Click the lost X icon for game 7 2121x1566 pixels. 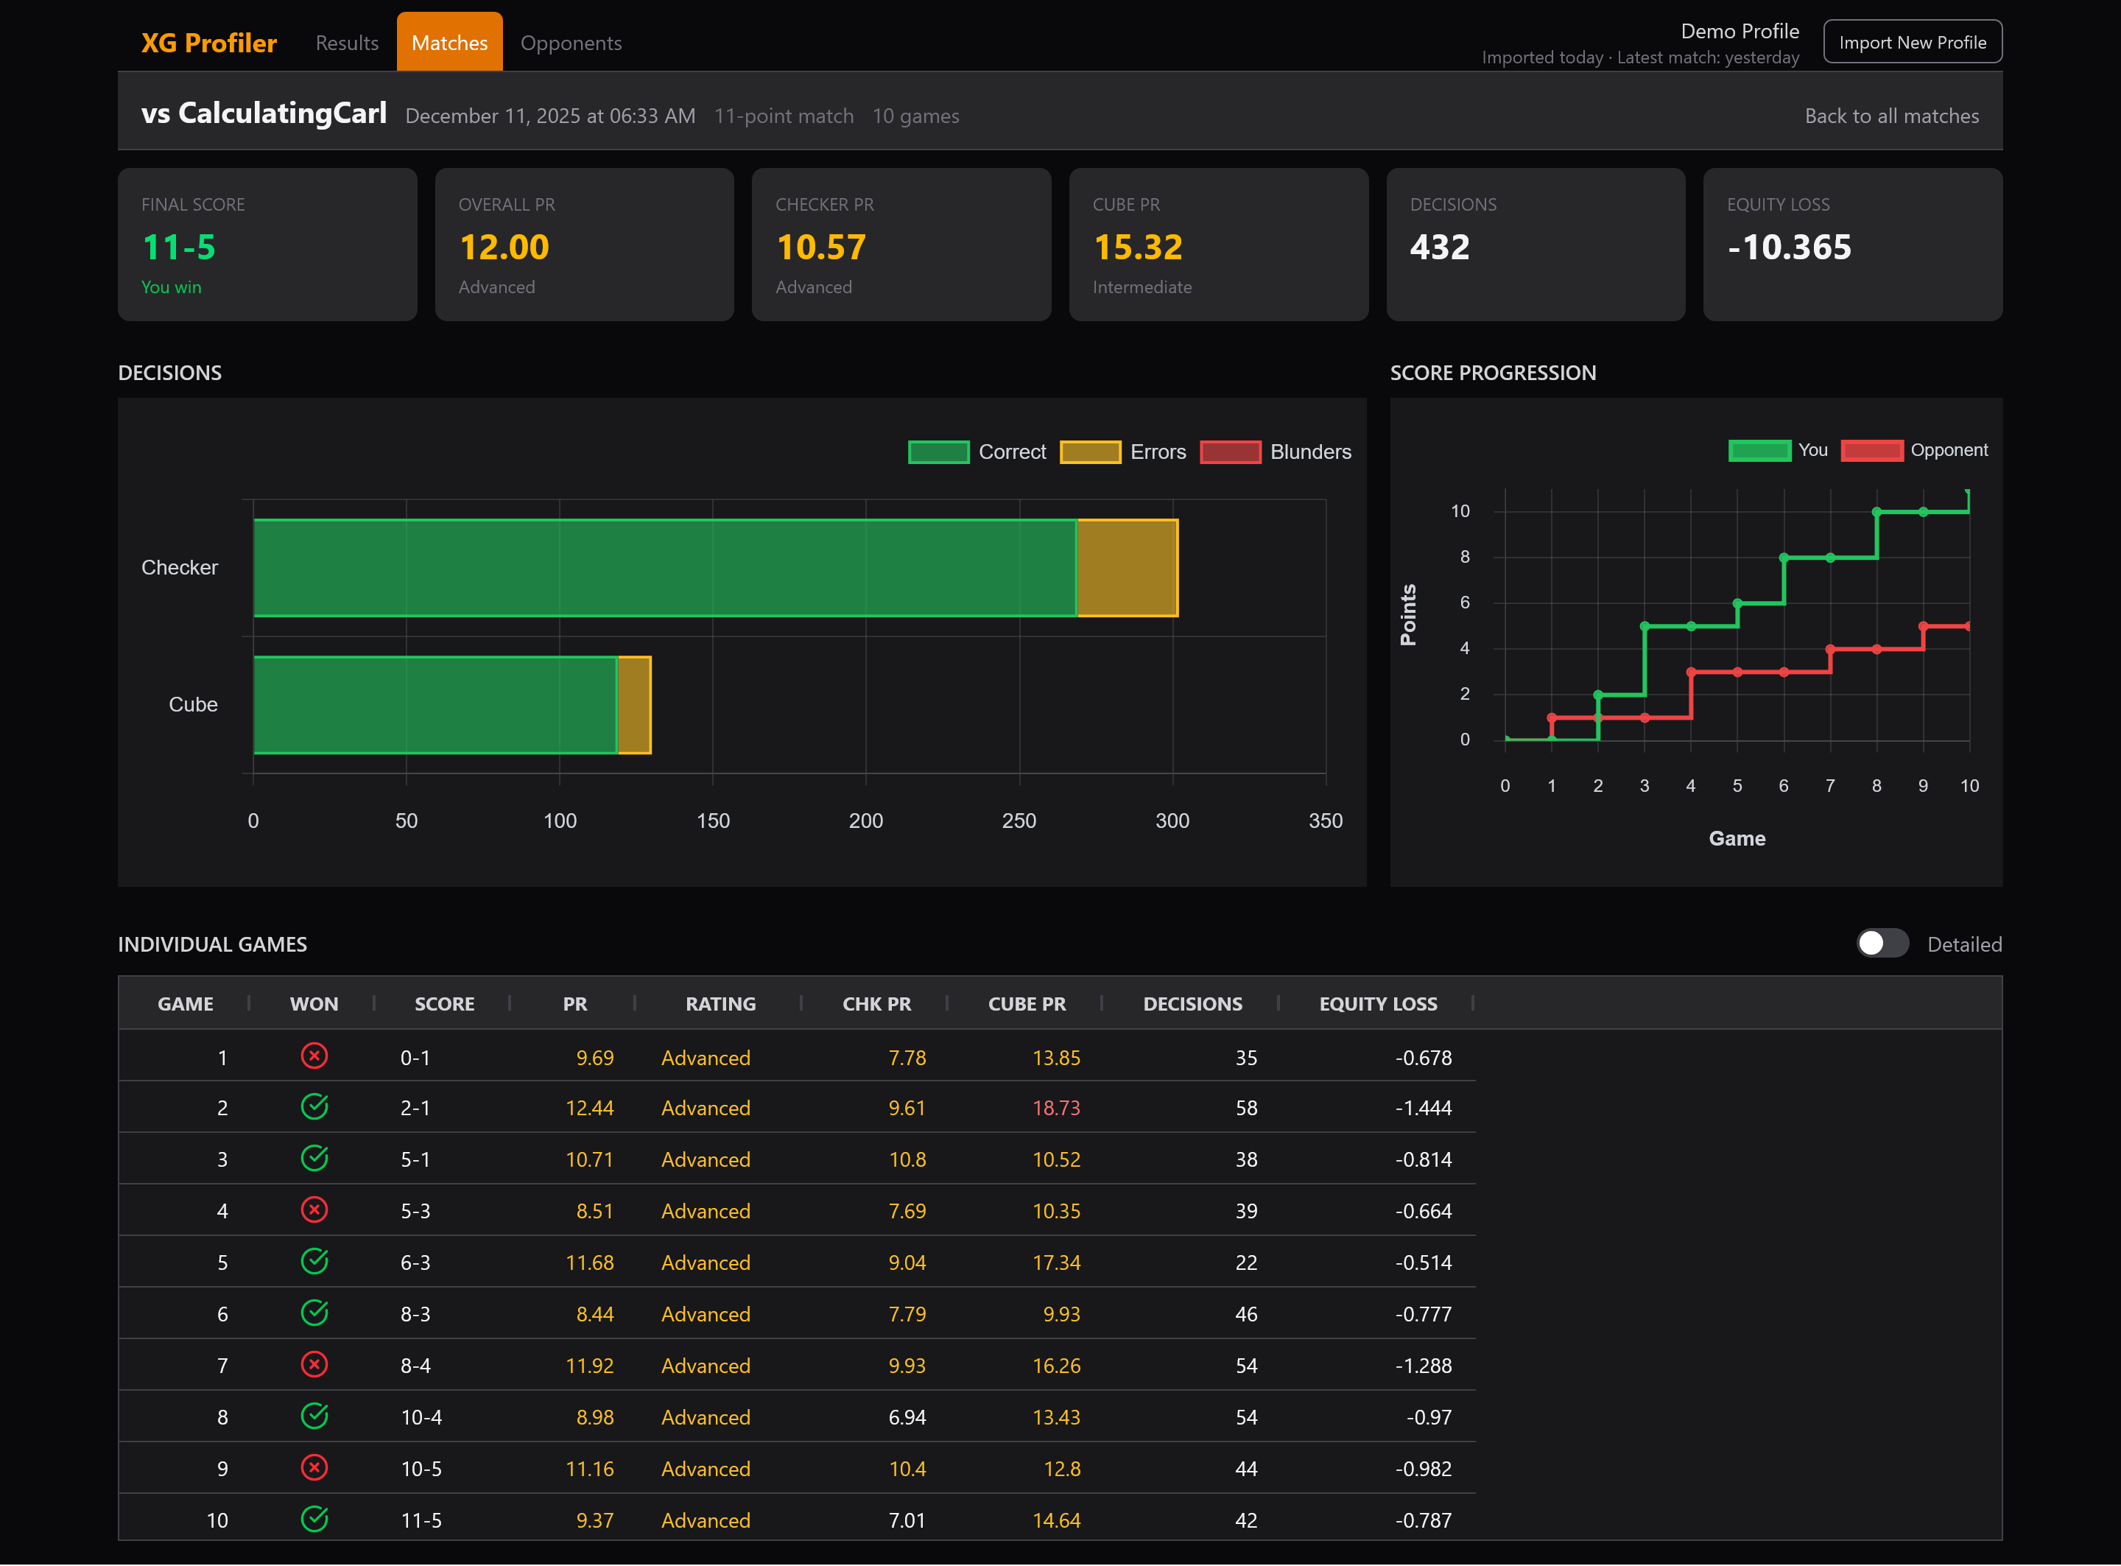(314, 1364)
